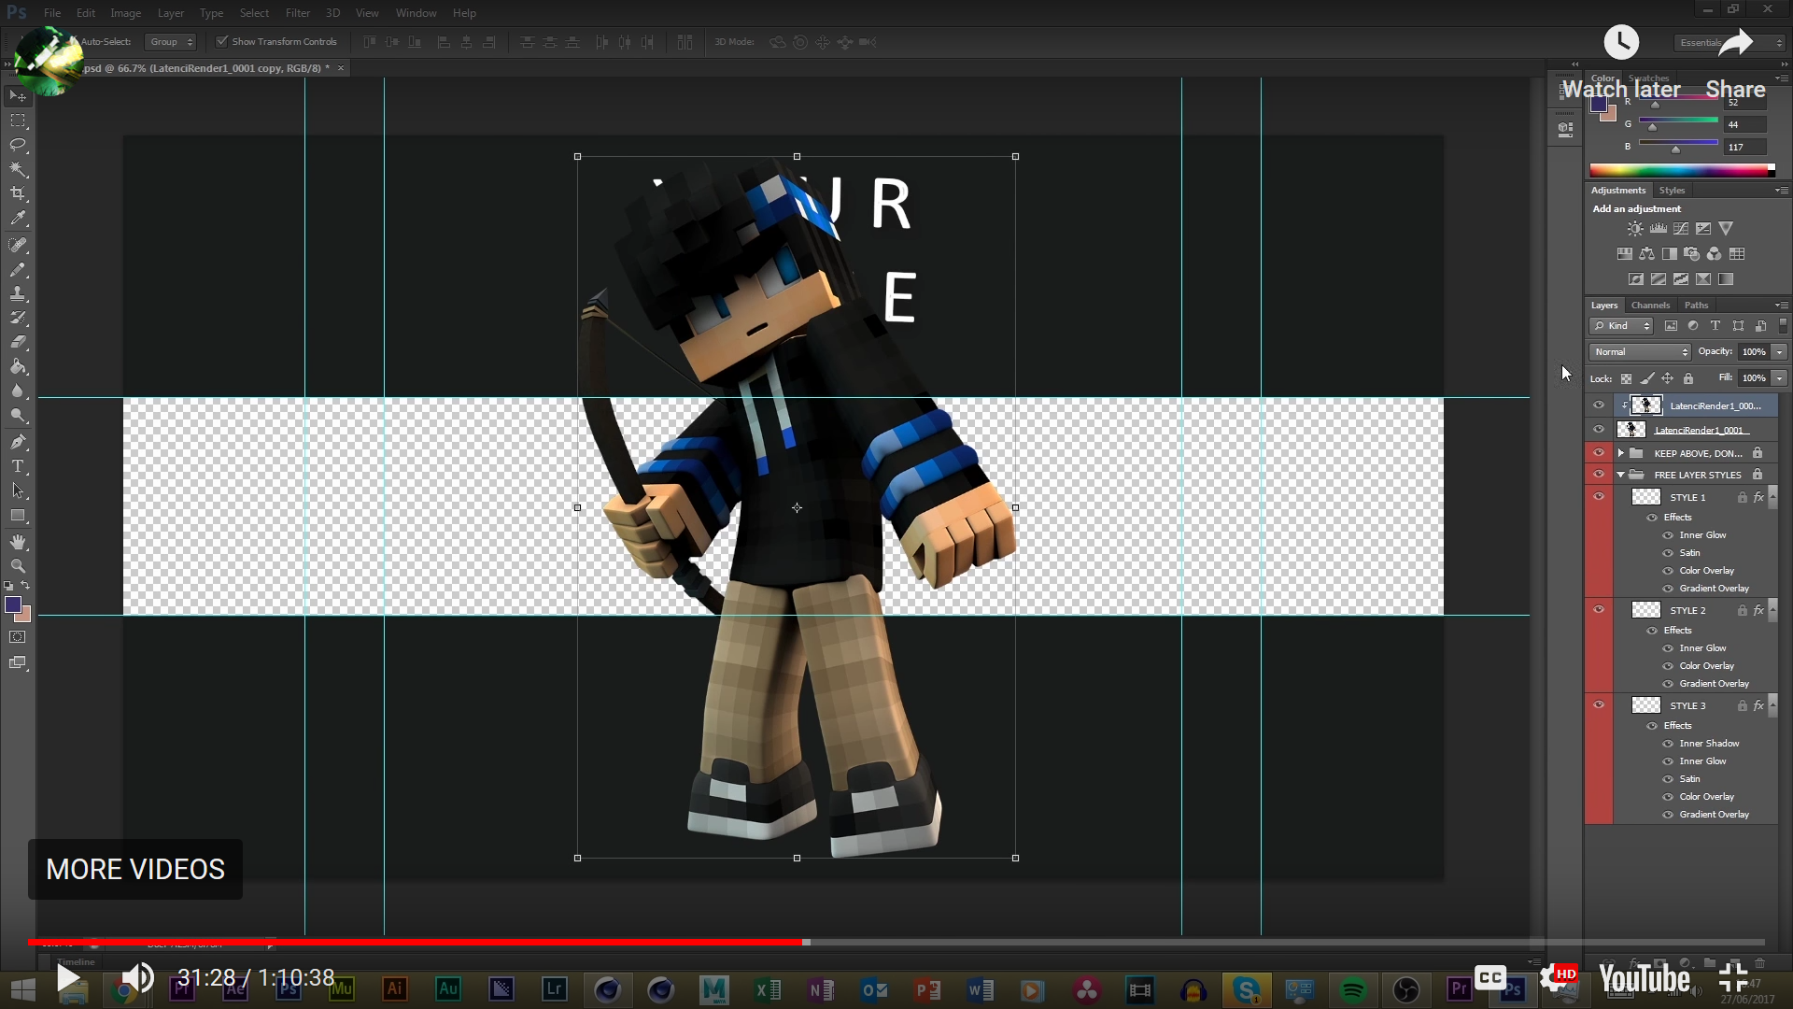Image resolution: width=1793 pixels, height=1009 pixels.
Task: Click lock position icon in Layers panel
Action: point(1667,378)
